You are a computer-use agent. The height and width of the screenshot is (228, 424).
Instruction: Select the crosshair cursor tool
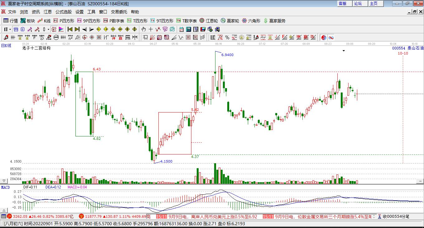pos(151,29)
